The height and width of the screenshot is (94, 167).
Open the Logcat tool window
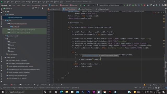tap(37, 85)
